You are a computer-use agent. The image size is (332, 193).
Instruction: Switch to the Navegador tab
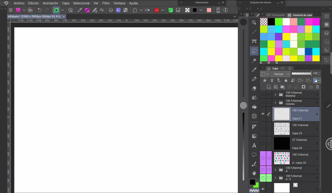pyautogui.click(x=276, y=15)
